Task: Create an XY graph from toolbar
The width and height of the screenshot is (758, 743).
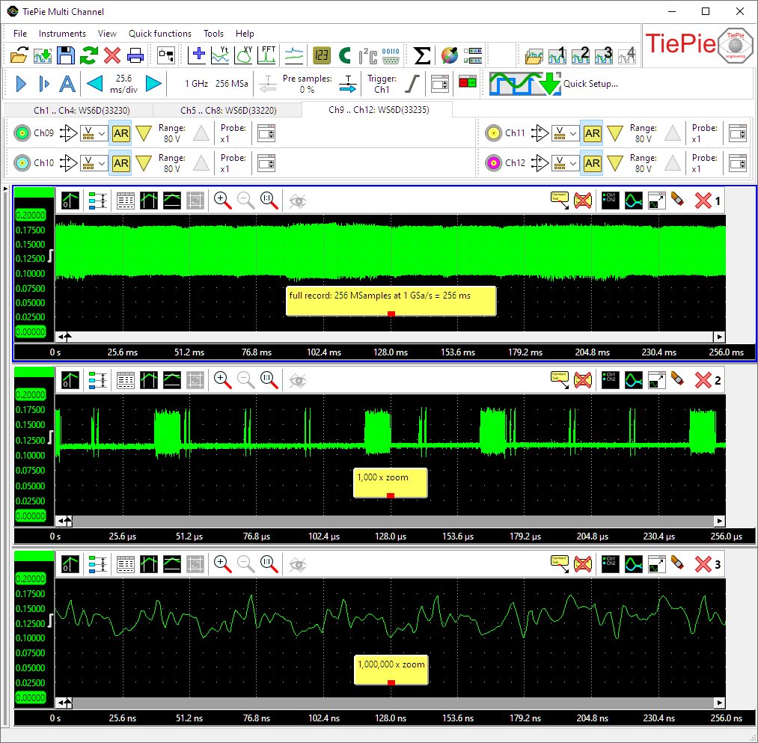Action: click(x=245, y=55)
